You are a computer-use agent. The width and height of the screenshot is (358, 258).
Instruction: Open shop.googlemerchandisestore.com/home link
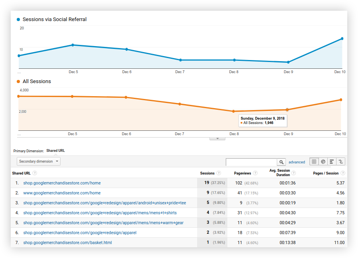[62, 183]
